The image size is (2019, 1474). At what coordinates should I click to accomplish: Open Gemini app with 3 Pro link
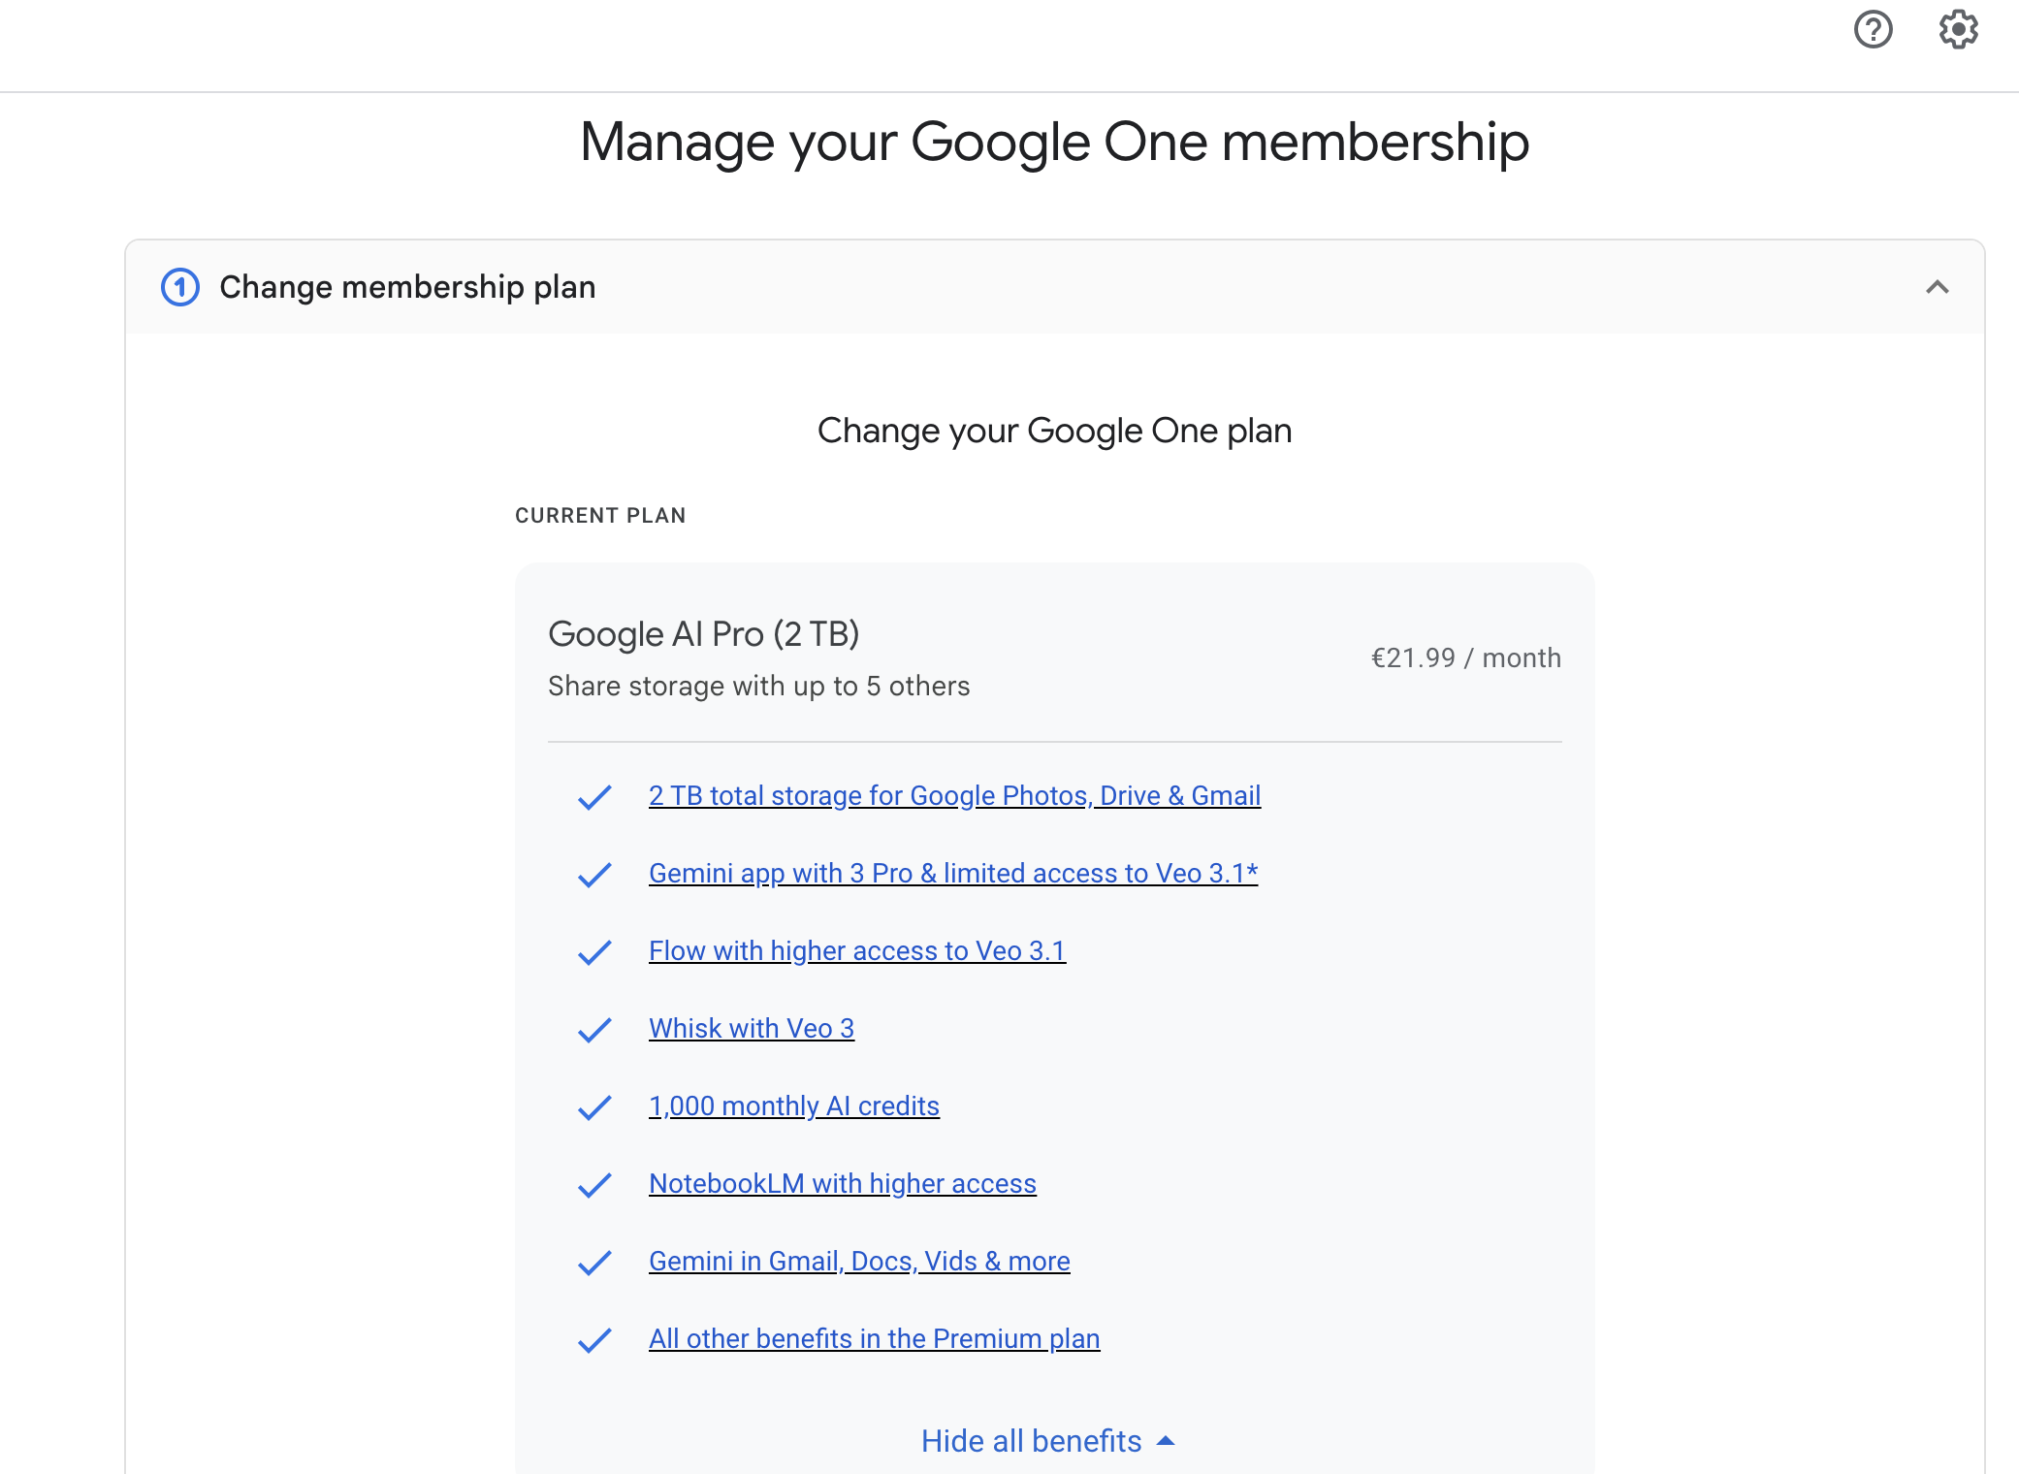[x=952, y=874]
